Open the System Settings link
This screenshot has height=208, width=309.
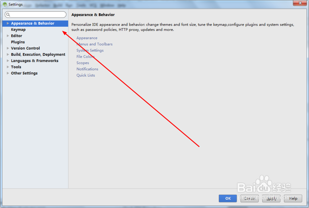(x=90, y=51)
